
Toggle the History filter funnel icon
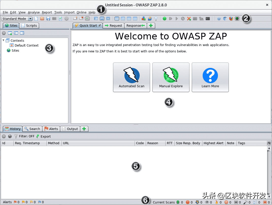click(16, 136)
